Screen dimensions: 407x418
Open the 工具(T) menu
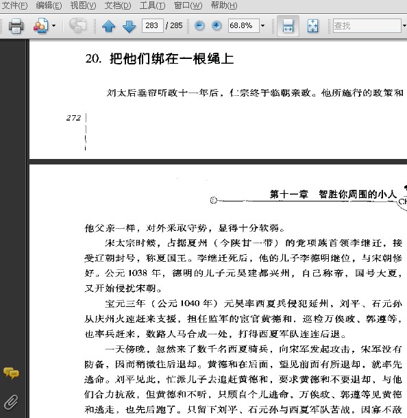pyautogui.click(x=152, y=5)
